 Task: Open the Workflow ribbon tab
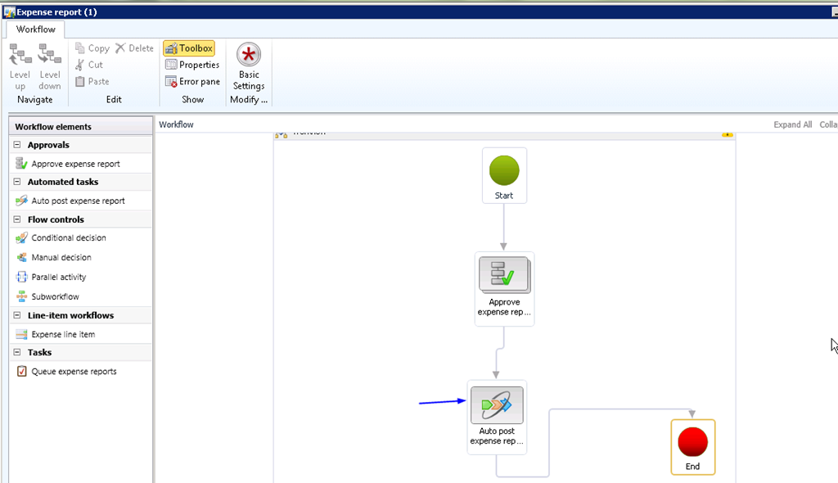tap(36, 29)
